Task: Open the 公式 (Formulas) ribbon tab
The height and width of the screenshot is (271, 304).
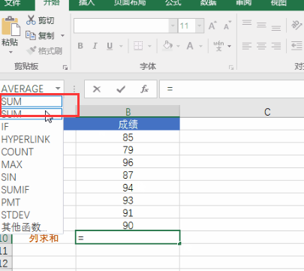Action: [173, 3]
